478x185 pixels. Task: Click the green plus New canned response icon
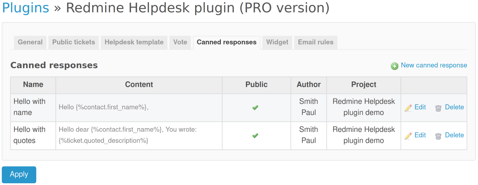pos(394,66)
